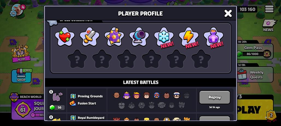Click the player avatar with level 26
Viewport: 281px width, 126px height.
coord(17,10)
